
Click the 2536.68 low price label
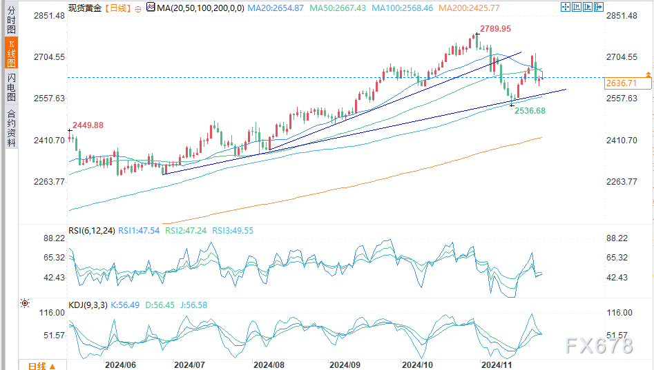(530, 111)
